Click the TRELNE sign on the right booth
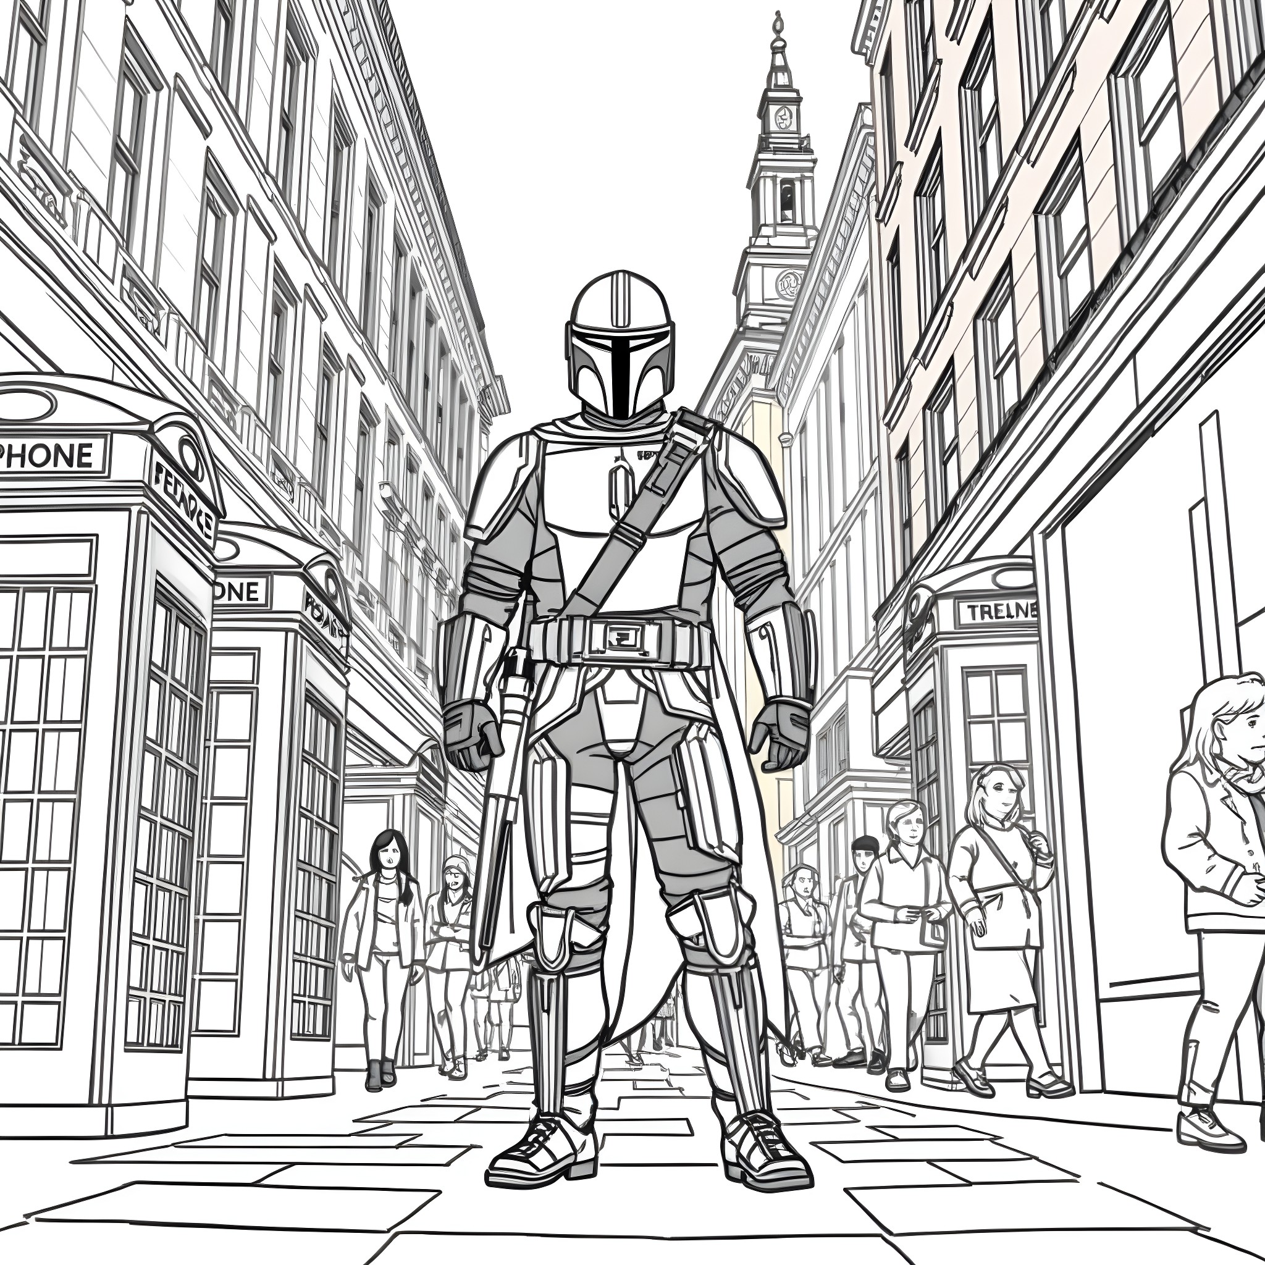The image size is (1265, 1265). 997,612
